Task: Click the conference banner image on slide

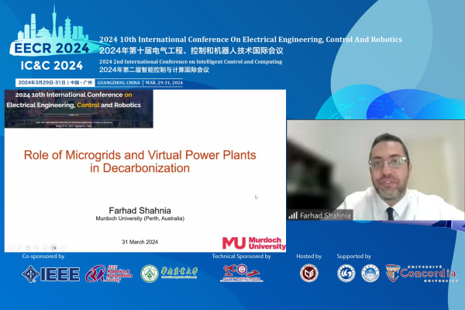Action: coord(78,108)
